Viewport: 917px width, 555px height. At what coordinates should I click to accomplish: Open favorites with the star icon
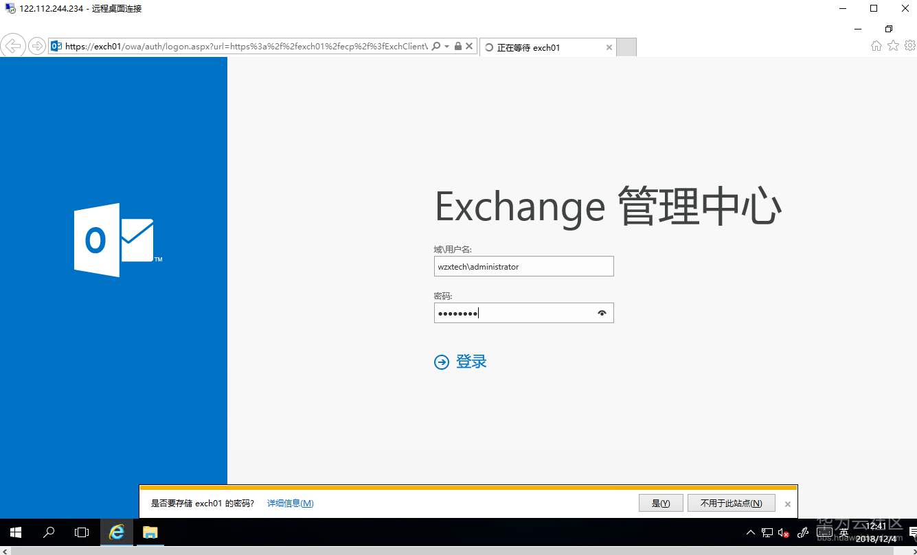(x=892, y=45)
